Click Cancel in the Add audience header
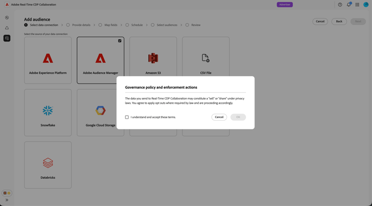The height and width of the screenshot is (206, 372). pyautogui.click(x=320, y=22)
